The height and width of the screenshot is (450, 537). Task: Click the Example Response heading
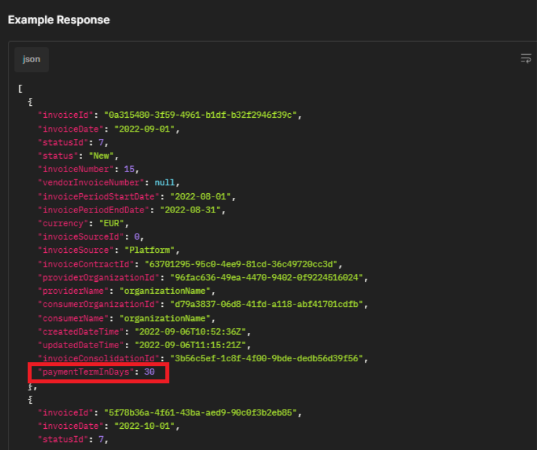59,20
